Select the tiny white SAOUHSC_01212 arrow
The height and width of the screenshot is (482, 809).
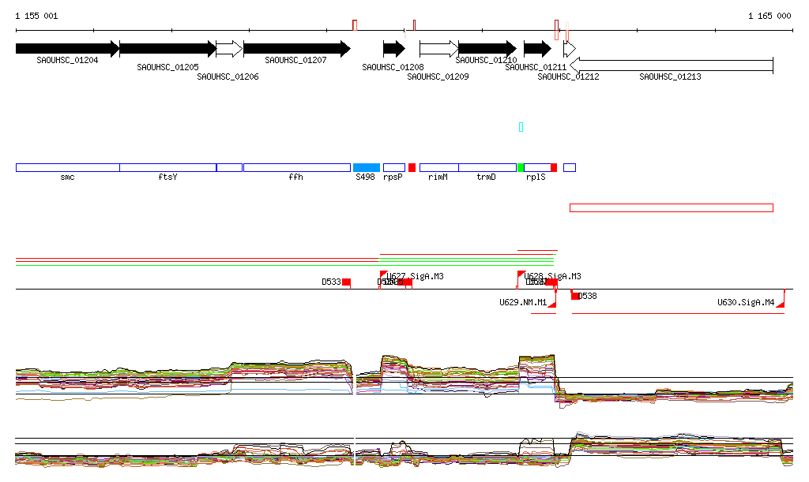click(x=570, y=49)
